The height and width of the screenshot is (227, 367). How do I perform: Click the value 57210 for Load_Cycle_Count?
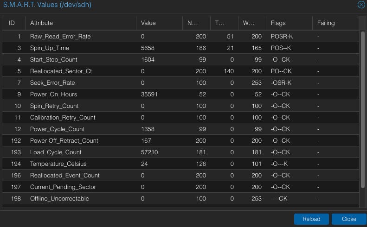149,152
